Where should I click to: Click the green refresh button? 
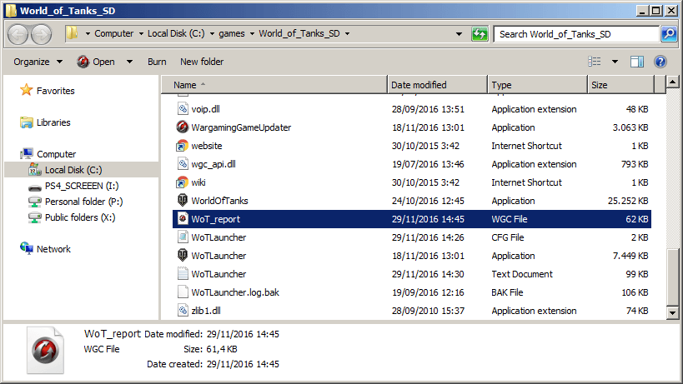(x=480, y=34)
